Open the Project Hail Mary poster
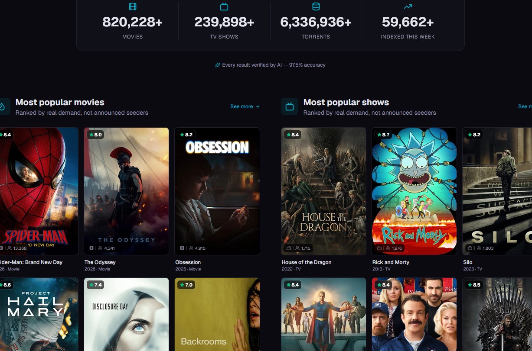This screenshot has height=351, width=532. pyautogui.click(x=39, y=314)
